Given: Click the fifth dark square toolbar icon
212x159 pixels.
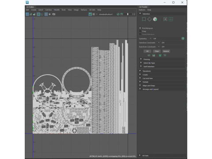Looking at the screenshot, I should point(42,14).
